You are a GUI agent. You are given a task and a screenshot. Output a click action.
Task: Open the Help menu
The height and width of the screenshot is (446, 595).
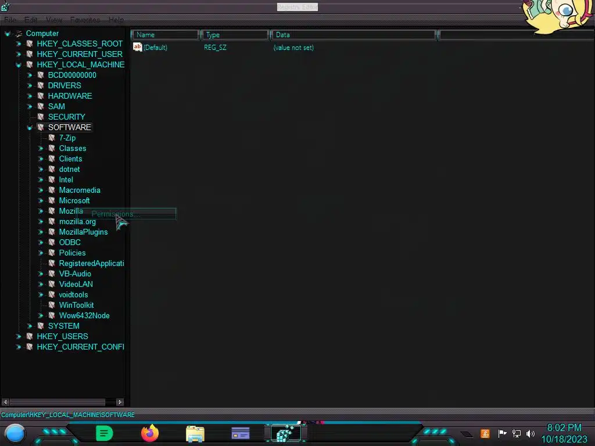[x=116, y=20]
